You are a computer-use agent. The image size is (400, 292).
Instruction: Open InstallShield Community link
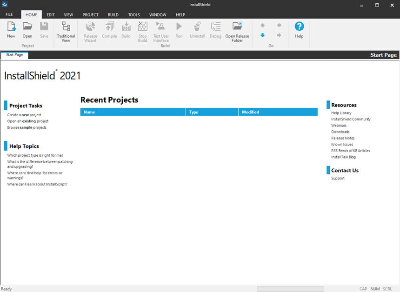(x=351, y=119)
